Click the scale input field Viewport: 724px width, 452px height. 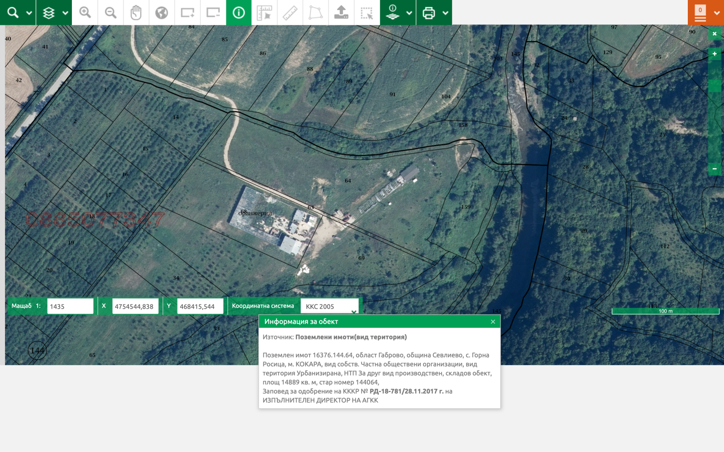[x=70, y=306]
